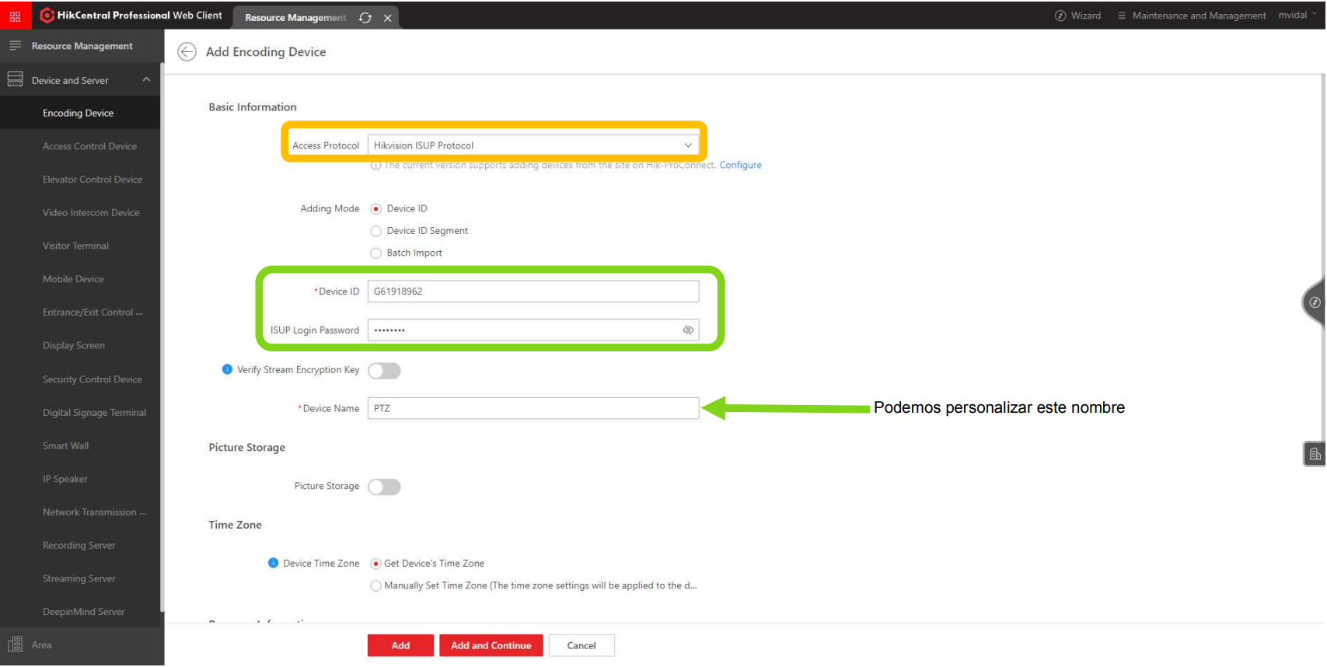Enable Verify Stream Encryption Key switch
1327x667 pixels.
[x=384, y=371]
